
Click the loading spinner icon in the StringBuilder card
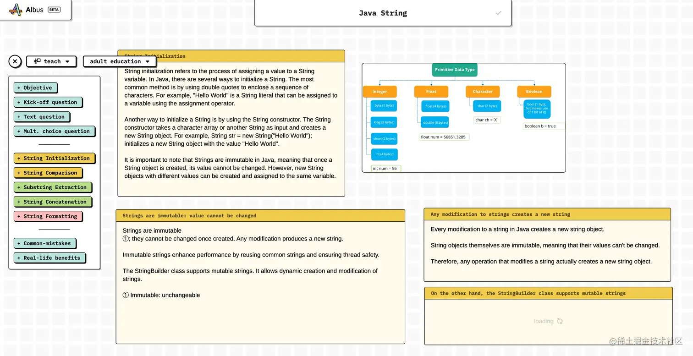tap(560, 321)
